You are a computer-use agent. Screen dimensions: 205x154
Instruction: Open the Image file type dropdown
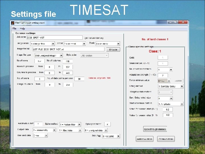coord(49,56)
